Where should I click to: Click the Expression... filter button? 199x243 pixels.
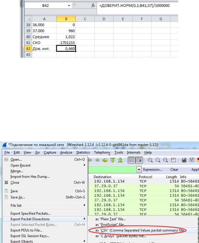[153, 170]
